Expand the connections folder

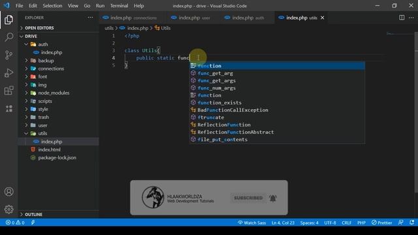(x=51, y=69)
